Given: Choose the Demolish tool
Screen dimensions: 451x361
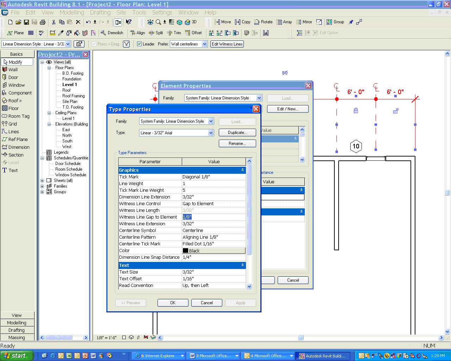Looking at the screenshot, I should (x=112, y=33).
